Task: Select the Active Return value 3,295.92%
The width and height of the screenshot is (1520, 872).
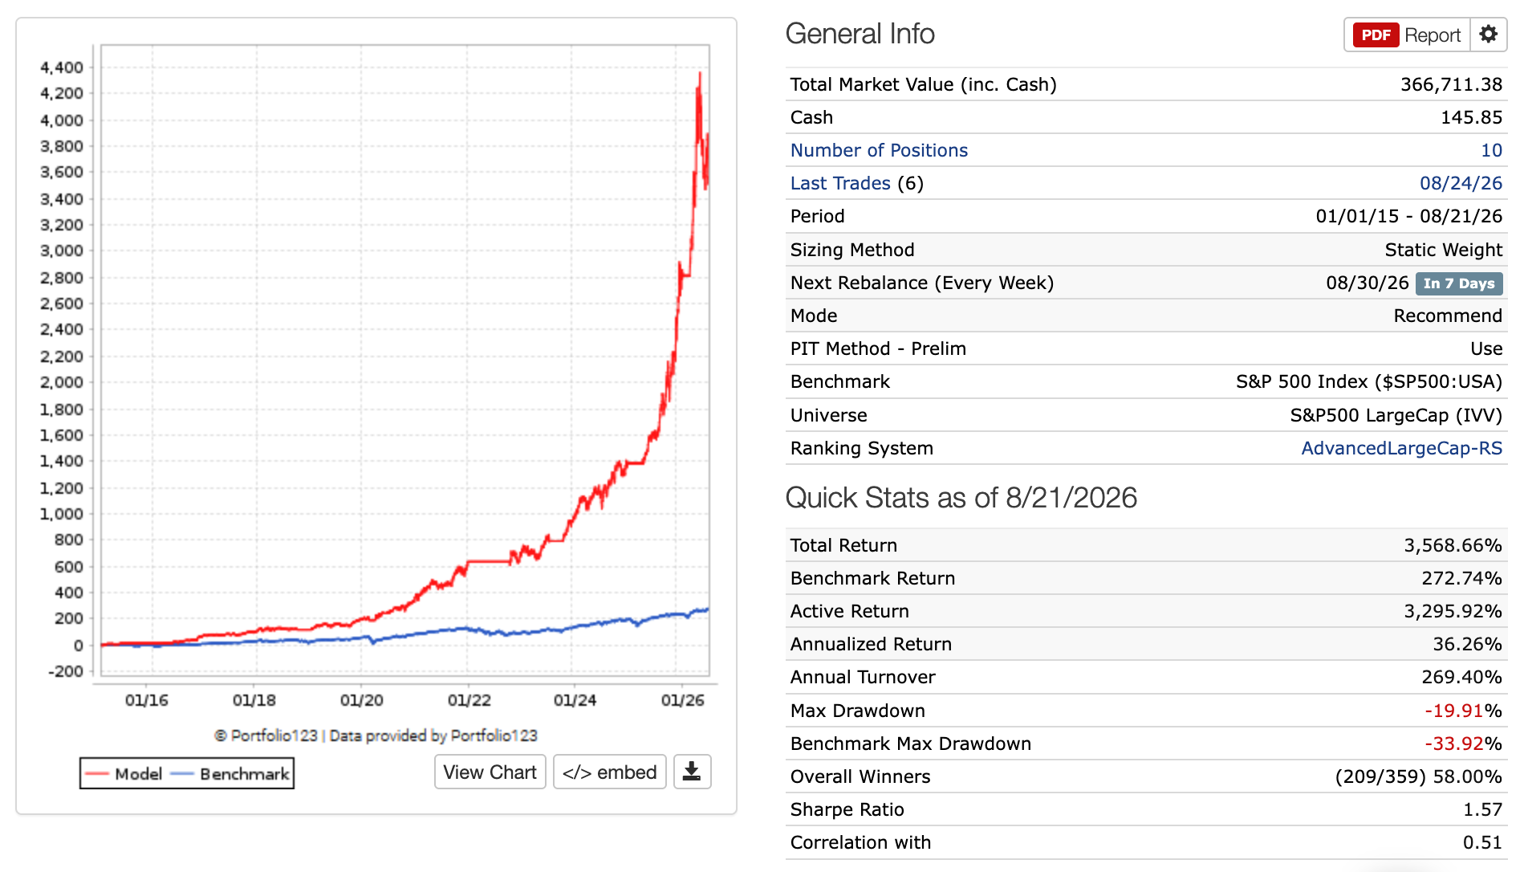Action: pyautogui.click(x=1453, y=611)
